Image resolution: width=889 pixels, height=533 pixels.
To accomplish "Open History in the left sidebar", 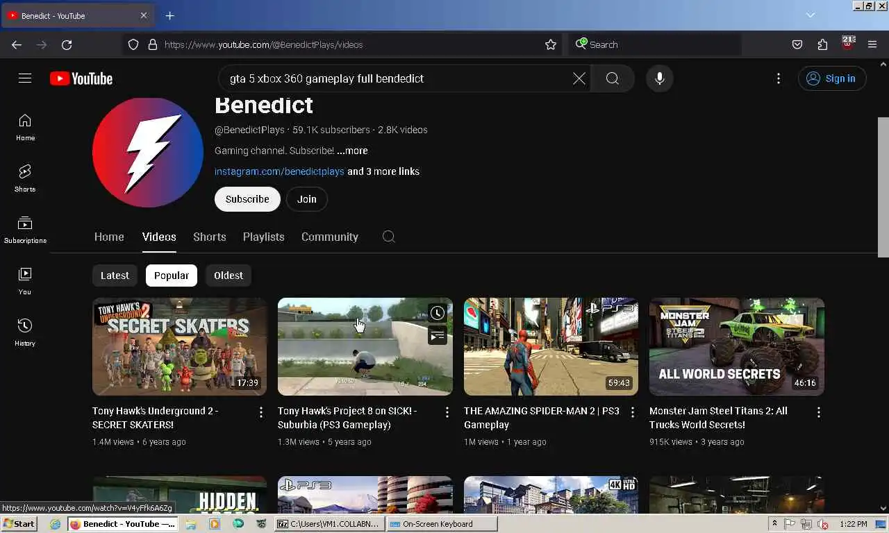I will point(25,332).
